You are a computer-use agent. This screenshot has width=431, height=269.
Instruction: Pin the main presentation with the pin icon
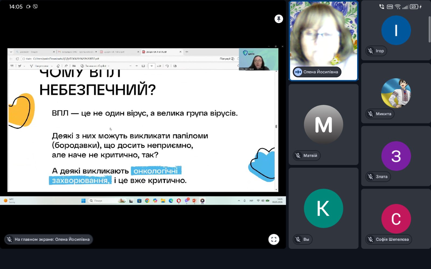pos(279,19)
